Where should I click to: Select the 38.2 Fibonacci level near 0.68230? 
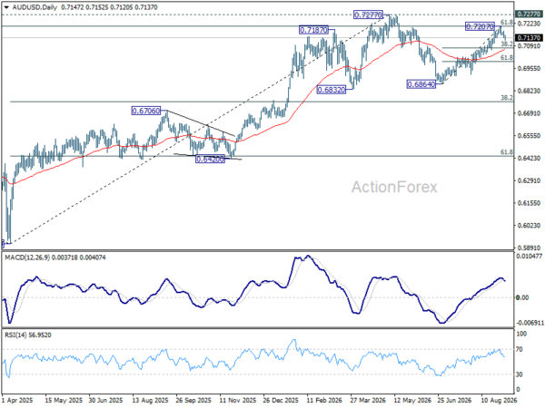tap(507, 98)
